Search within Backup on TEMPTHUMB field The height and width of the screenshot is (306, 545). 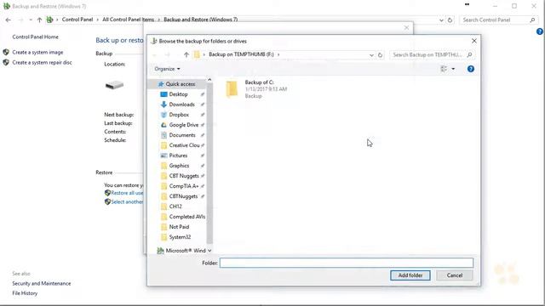pyautogui.click(x=431, y=54)
